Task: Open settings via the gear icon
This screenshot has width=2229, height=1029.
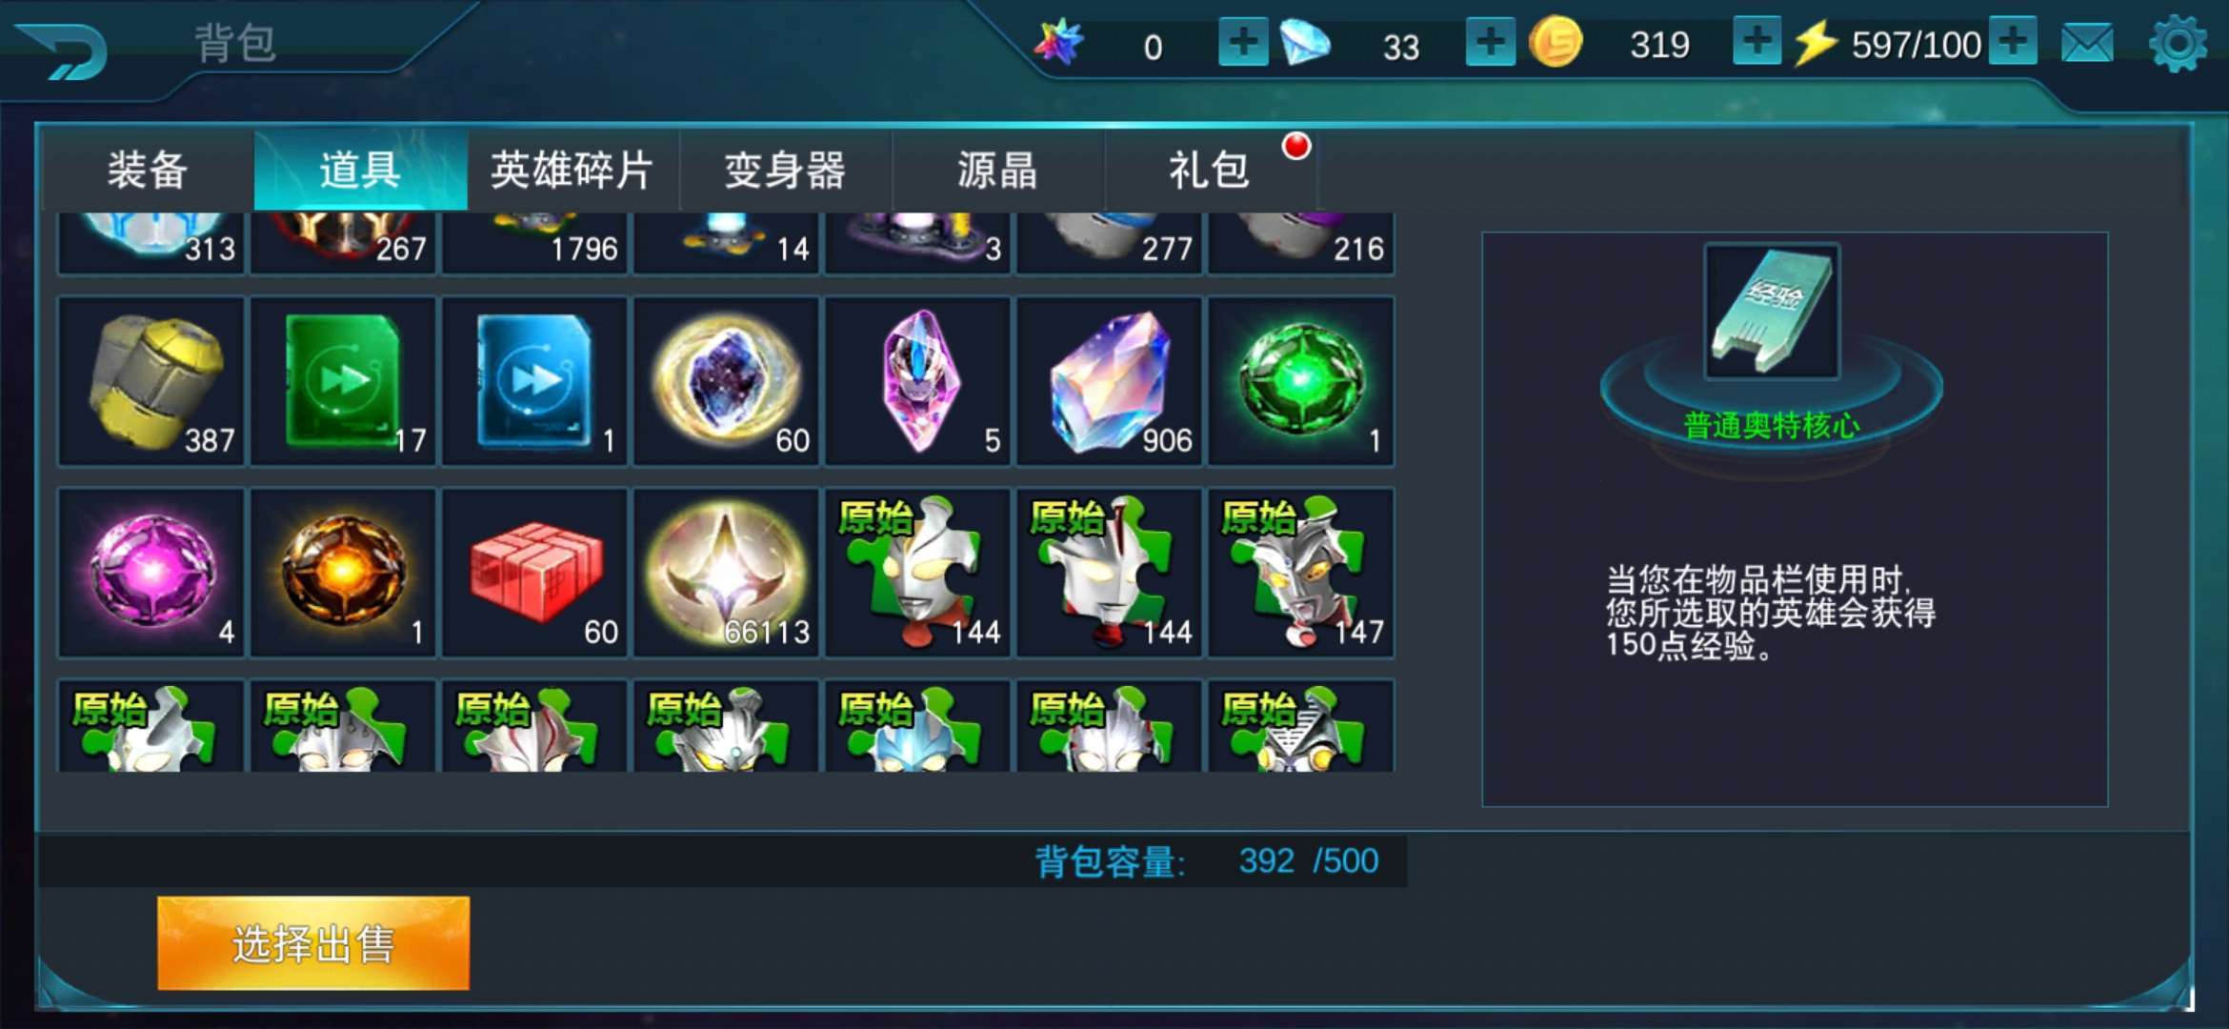Action: 2178,44
